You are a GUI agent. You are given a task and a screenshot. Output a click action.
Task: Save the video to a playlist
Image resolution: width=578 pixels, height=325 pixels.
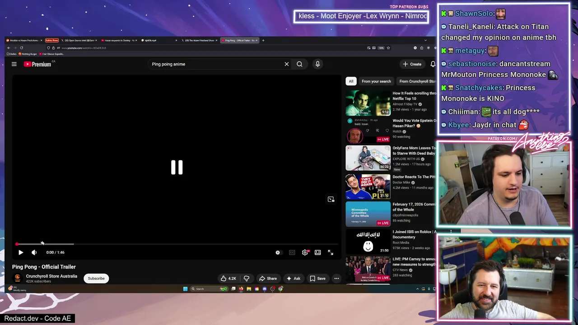(317, 279)
